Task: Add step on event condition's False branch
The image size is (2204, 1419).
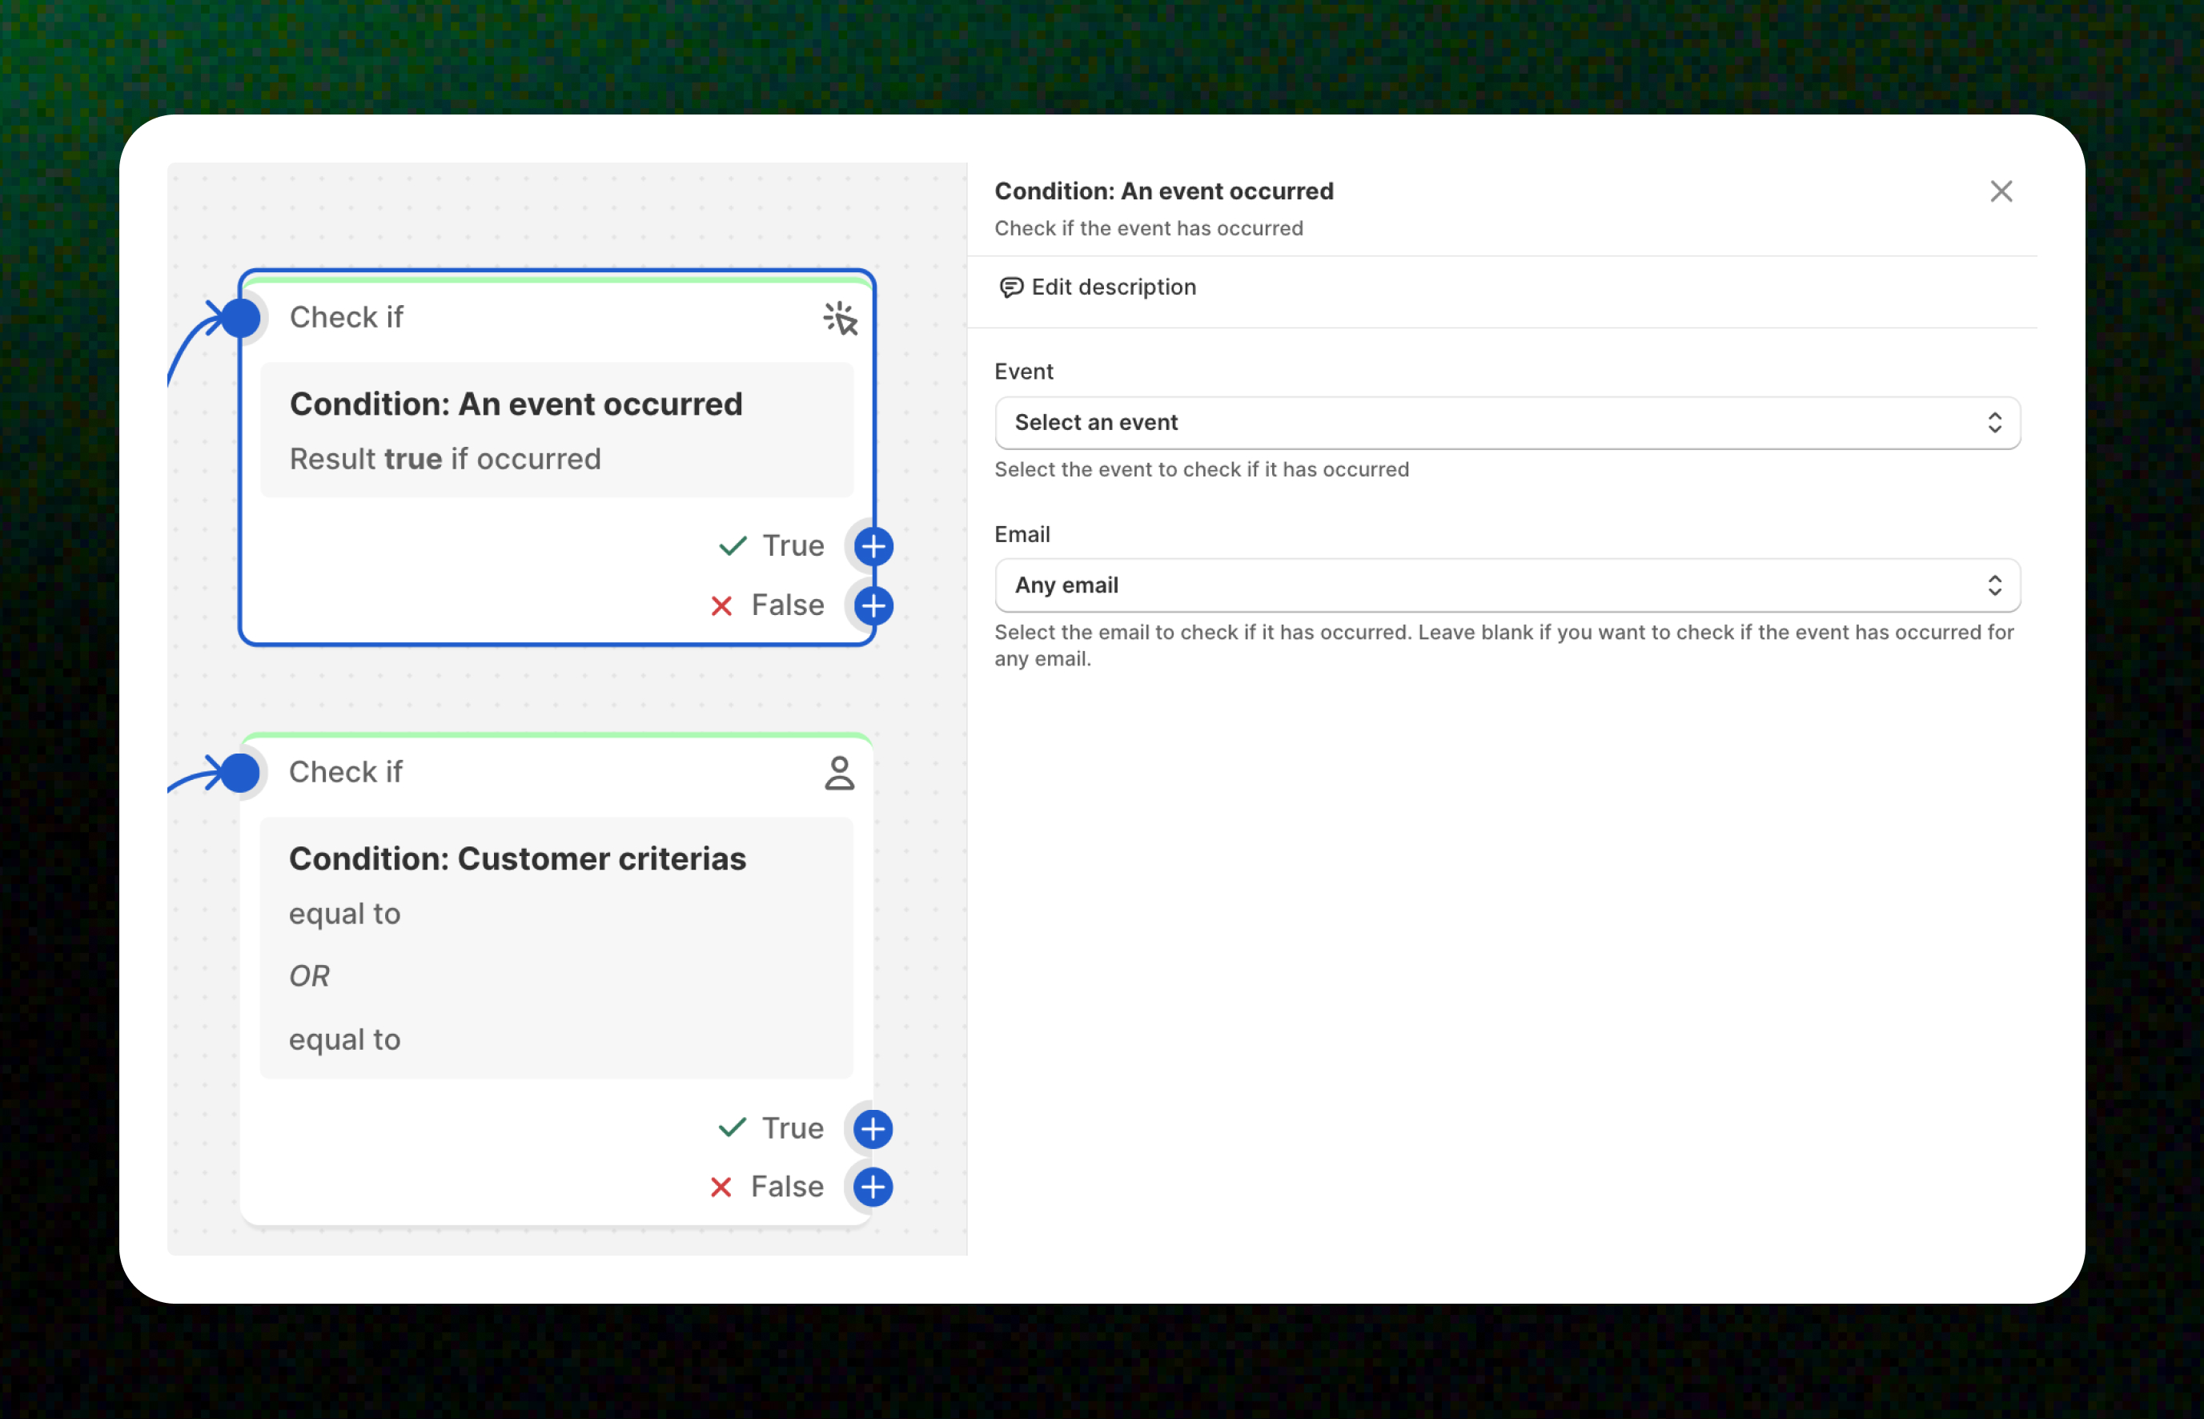Action: [872, 605]
